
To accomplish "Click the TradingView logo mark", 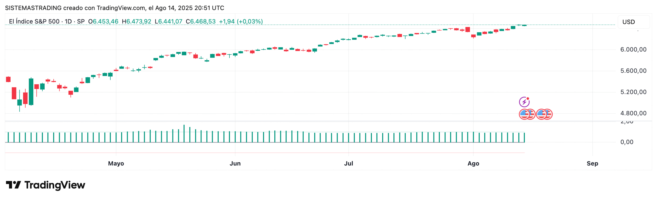I will [x=13, y=185].
